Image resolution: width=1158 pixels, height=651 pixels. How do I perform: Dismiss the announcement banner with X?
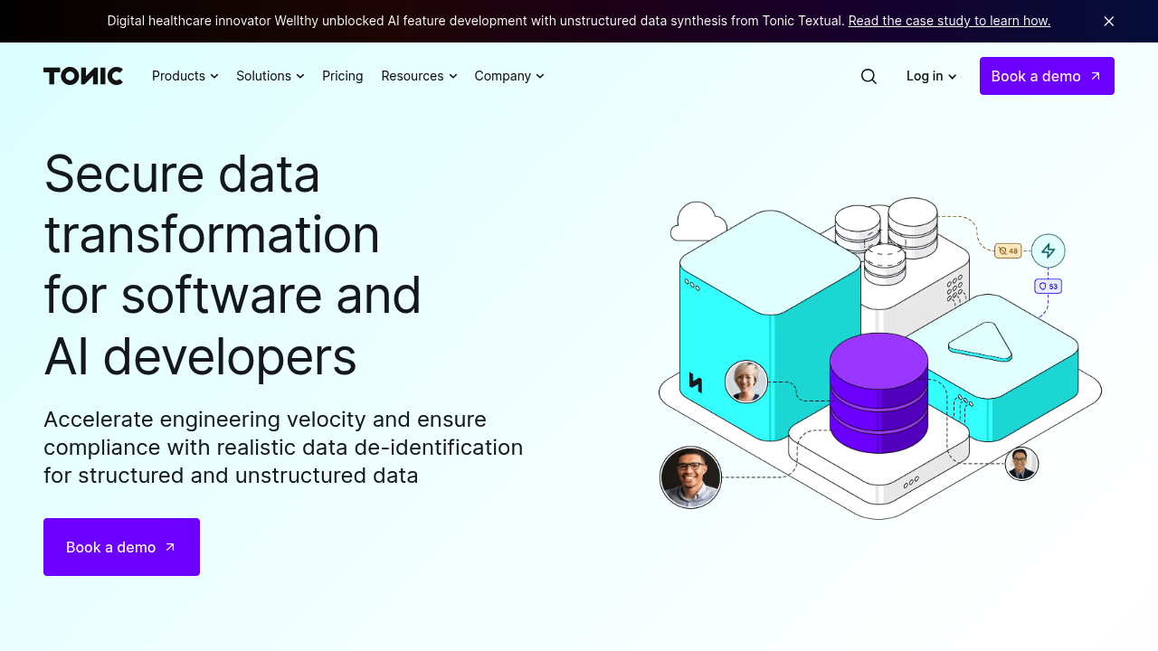pyautogui.click(x=1108, y=21)
